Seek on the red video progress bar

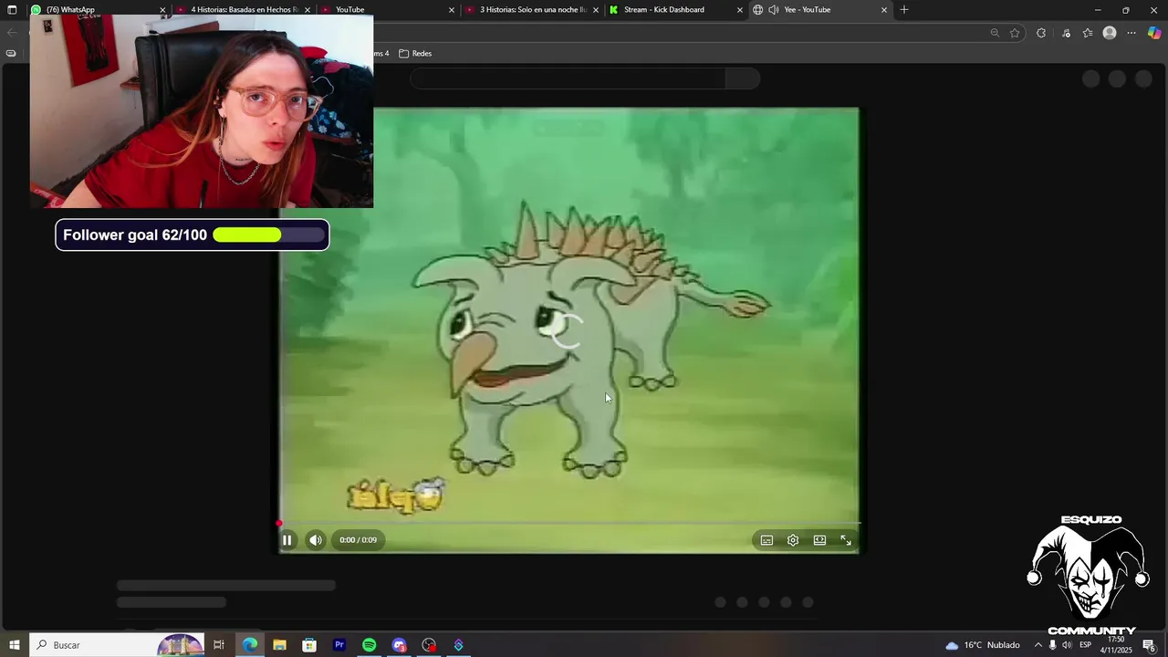point(568,524)
